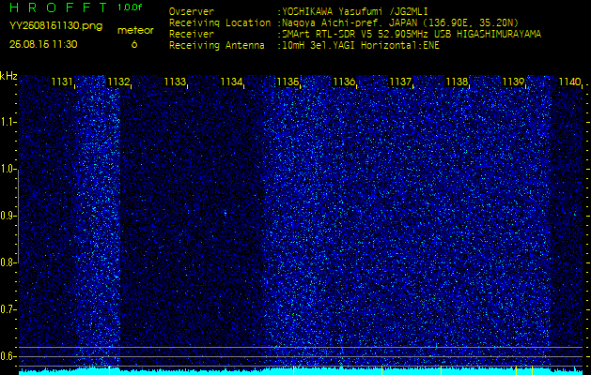Viewport: 591px width, 375px height.
Task: Click the 1134 time axis label
Action: 231,82
